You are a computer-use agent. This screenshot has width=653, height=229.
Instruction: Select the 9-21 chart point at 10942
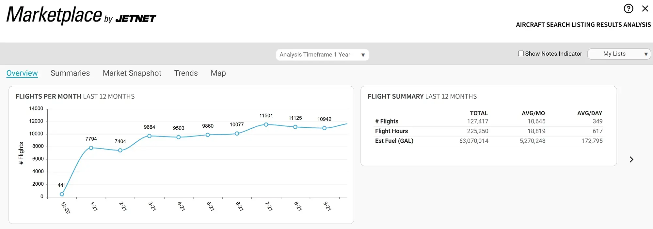point(324,128)
